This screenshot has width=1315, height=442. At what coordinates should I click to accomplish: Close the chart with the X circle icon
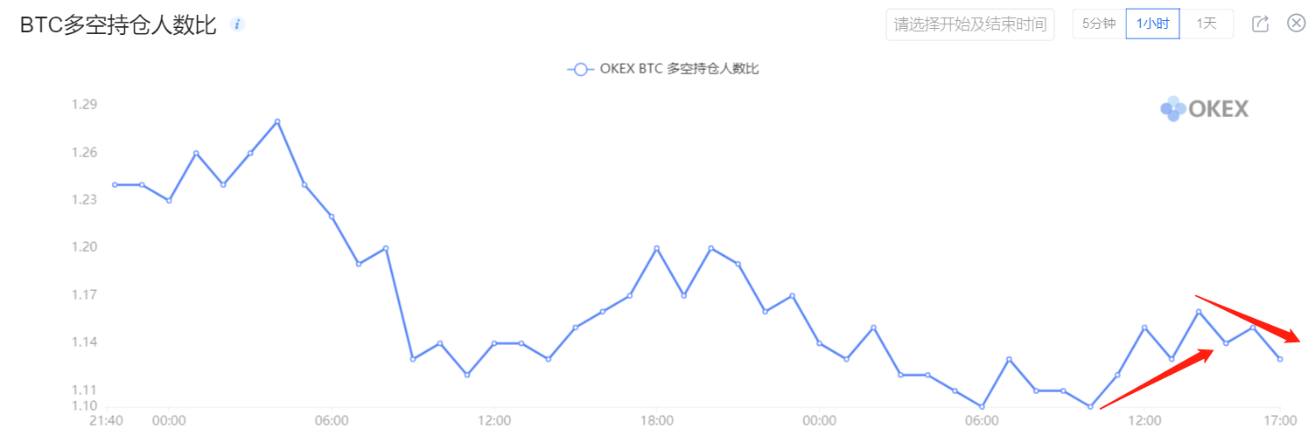(x=1297, y=24)
